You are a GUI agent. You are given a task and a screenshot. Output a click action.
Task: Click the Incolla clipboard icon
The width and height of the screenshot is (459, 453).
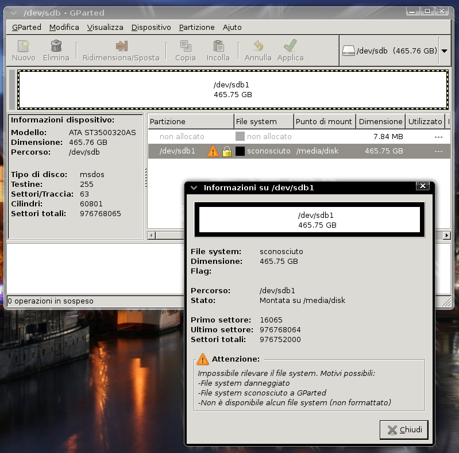pos(218,46)
